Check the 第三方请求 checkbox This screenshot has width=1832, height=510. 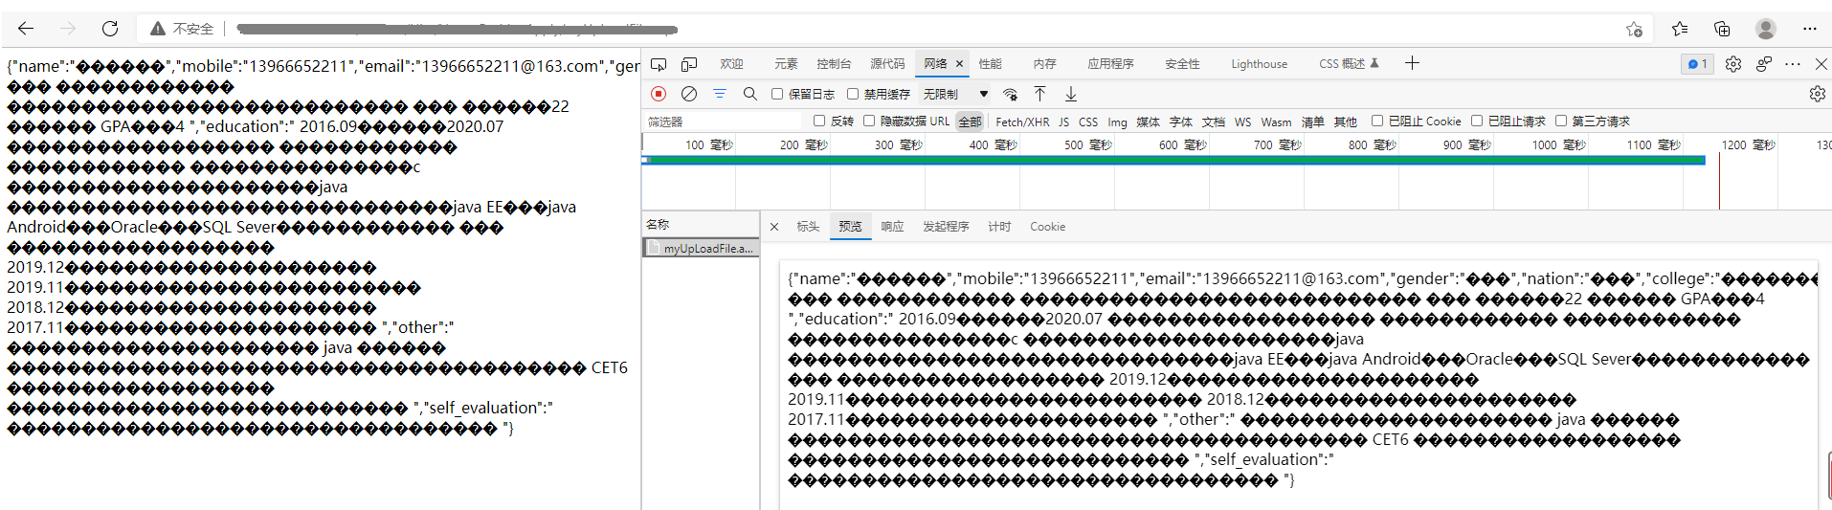pos(1561,121)
